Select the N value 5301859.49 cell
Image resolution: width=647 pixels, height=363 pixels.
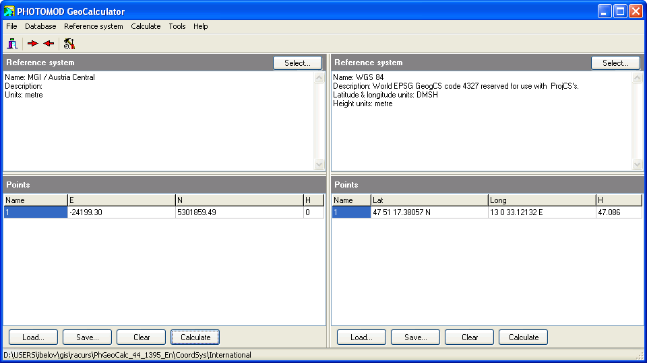coord(239,212)
